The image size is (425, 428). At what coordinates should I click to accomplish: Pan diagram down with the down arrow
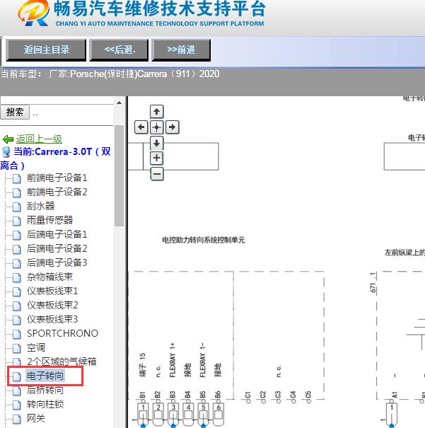(156, 143)
